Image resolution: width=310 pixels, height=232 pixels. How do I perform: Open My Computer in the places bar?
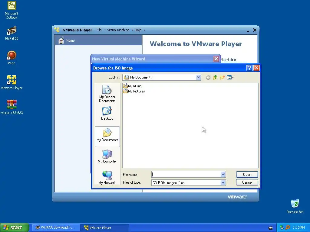tap(107, 156)
